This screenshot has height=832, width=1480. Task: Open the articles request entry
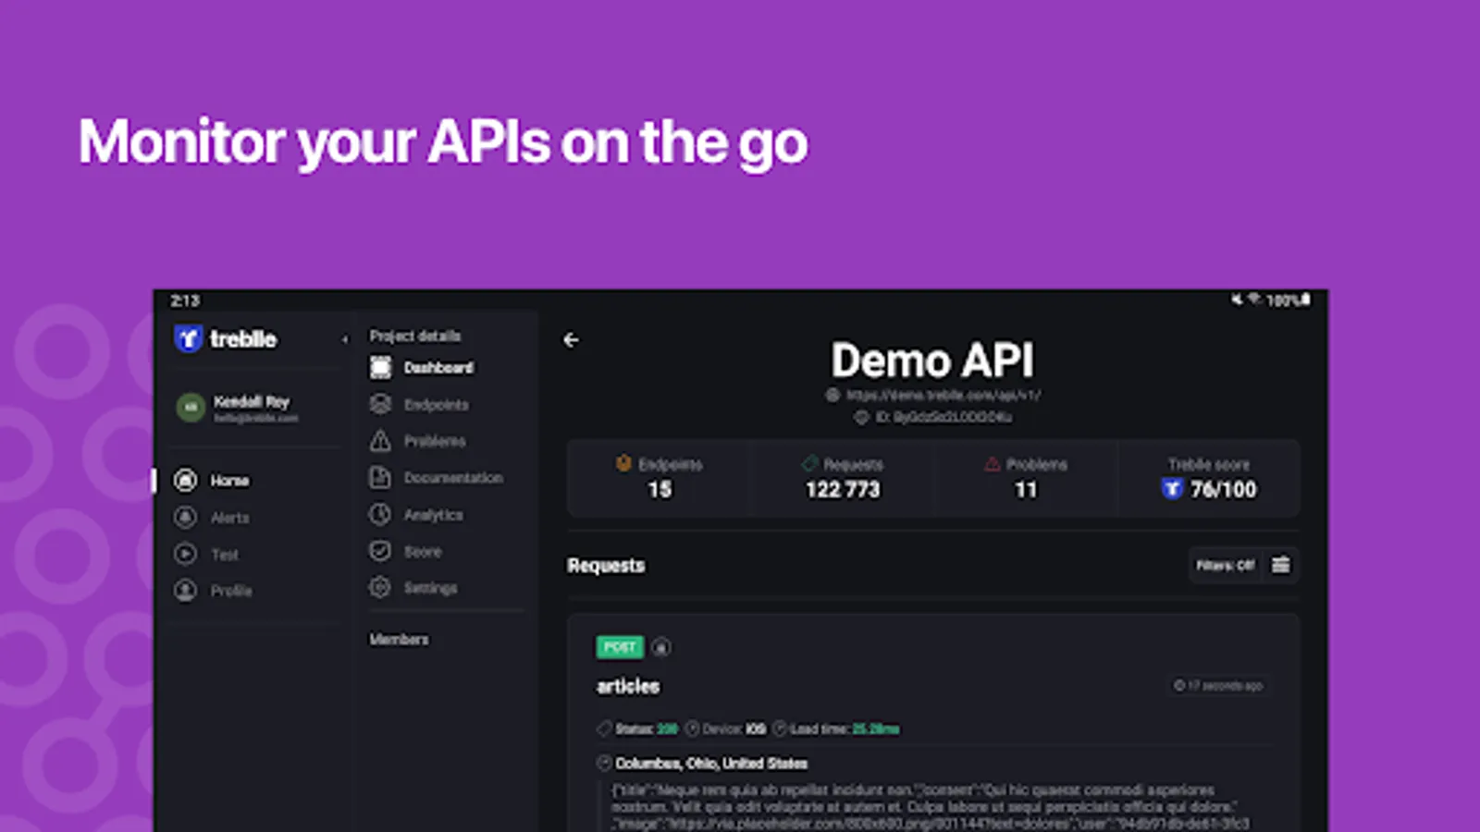(628, 686)
